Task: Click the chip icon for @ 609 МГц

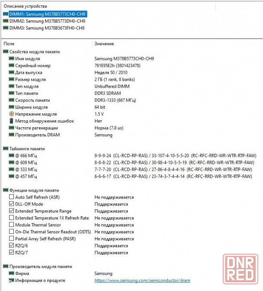Action: pos(11,162)
